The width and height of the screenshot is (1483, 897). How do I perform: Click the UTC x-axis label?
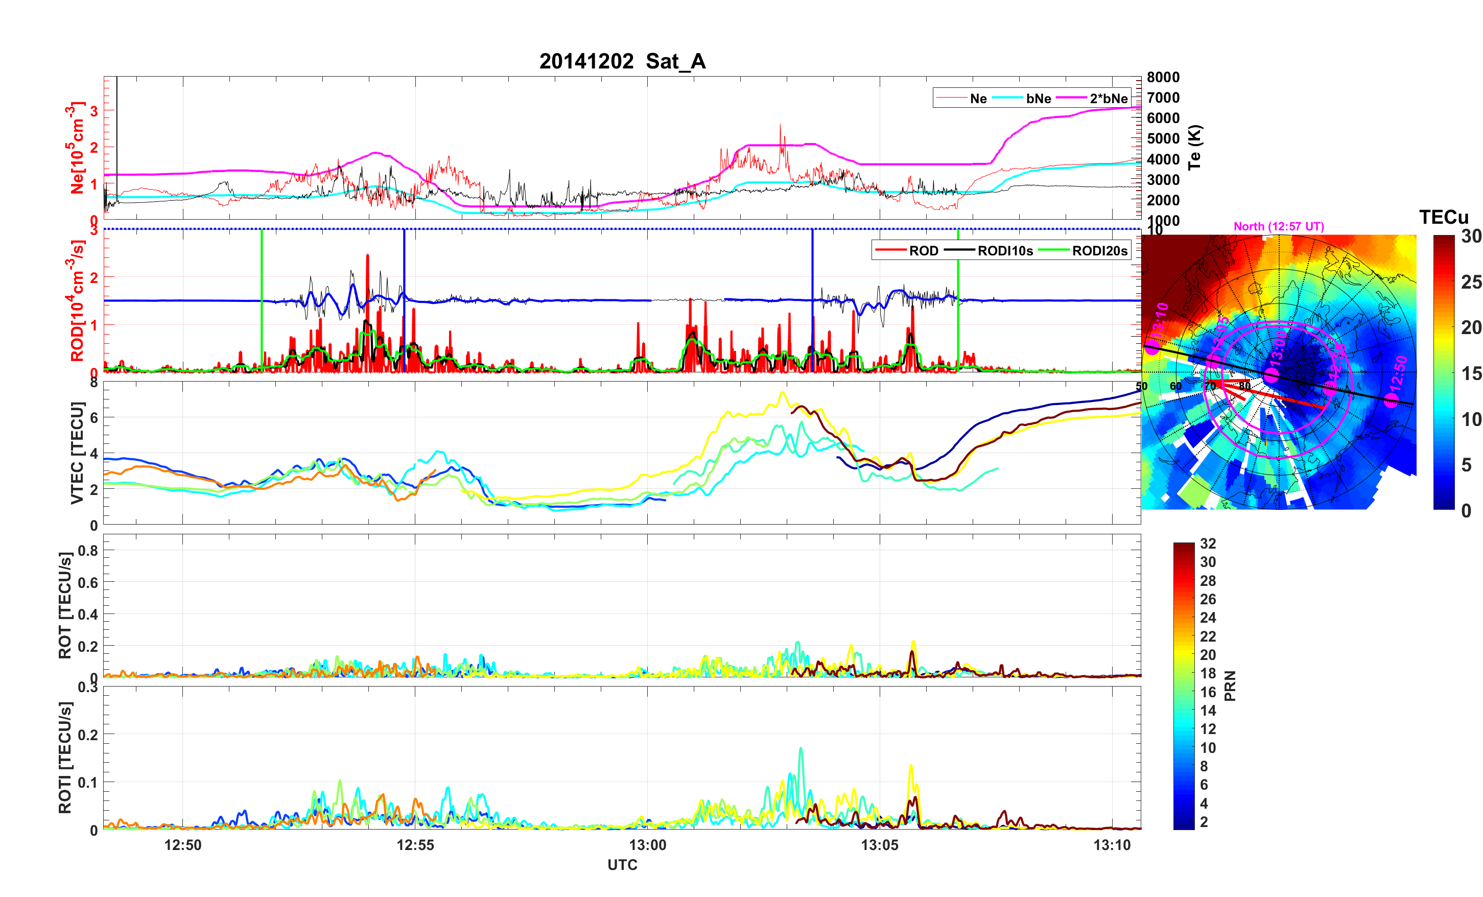[622, 864]
